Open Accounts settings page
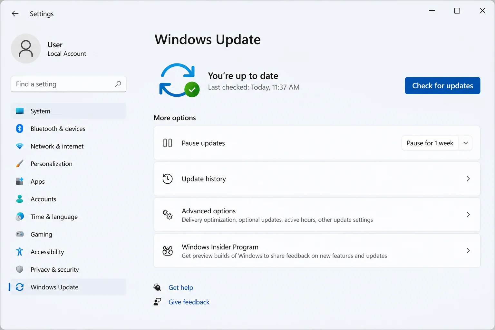 69,199
